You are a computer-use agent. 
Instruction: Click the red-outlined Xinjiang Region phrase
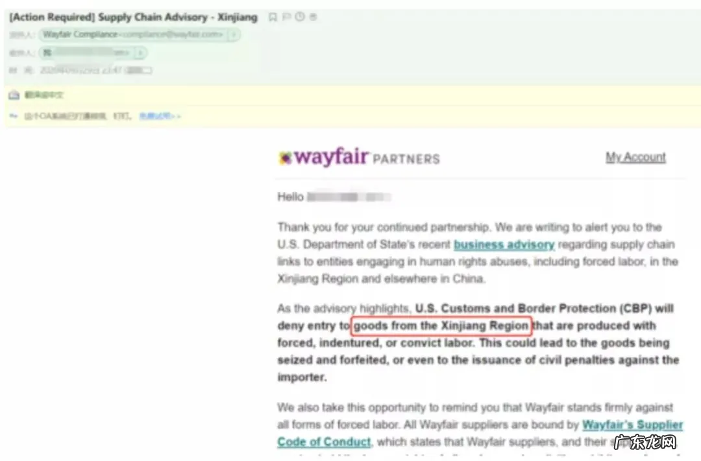(x=441, y=325)
